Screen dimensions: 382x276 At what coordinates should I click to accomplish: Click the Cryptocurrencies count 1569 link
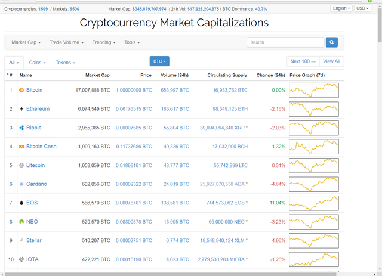pos(43,9)
